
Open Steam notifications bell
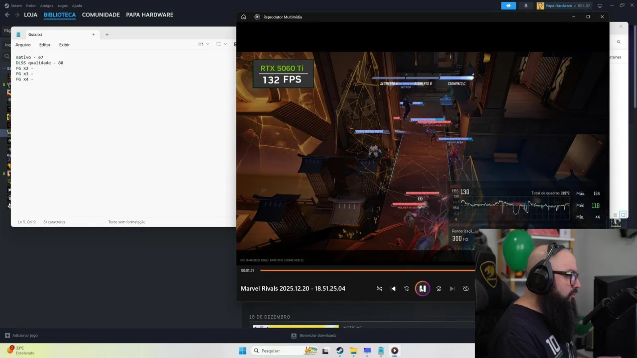526,6
